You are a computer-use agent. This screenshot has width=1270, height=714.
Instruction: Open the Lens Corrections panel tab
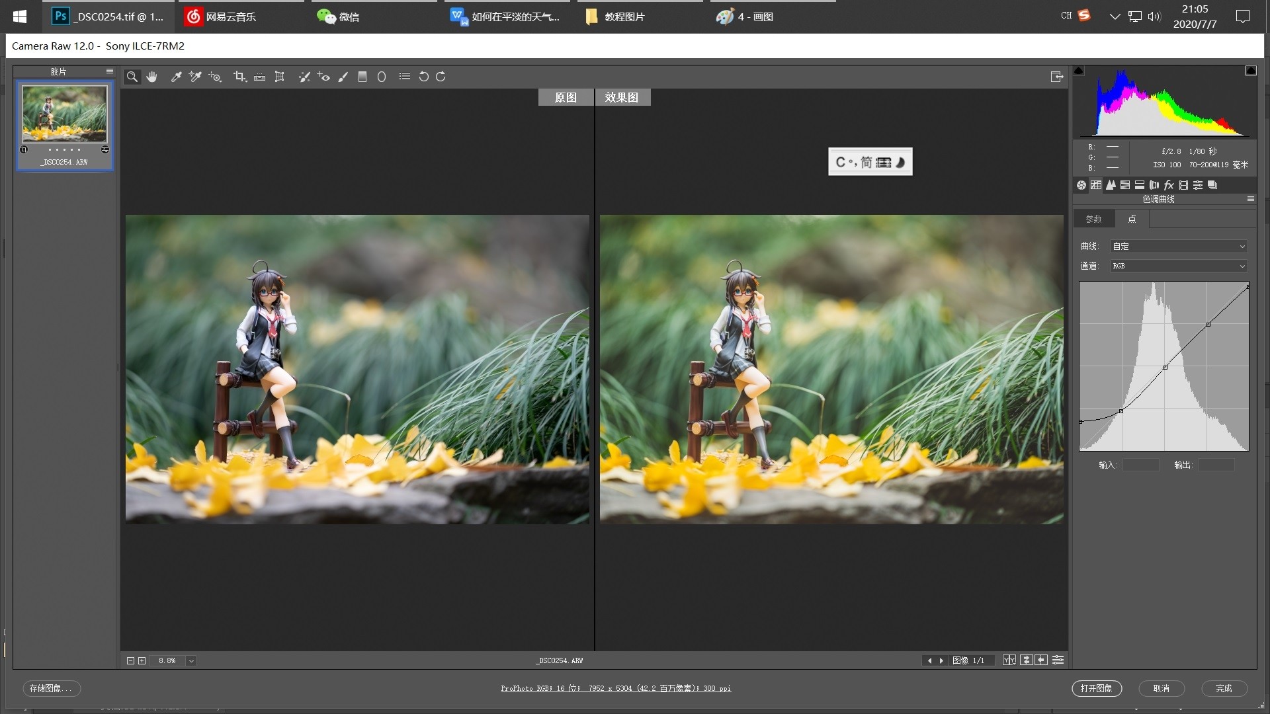point(1154,185)
